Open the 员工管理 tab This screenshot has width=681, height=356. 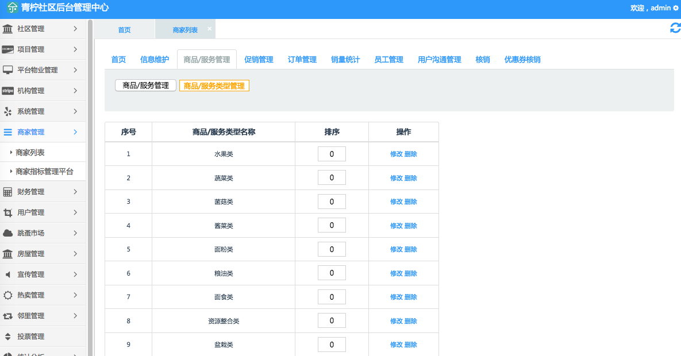click(389, 60)
